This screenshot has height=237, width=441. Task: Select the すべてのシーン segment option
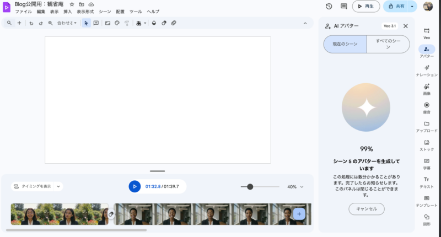[388, 44]
